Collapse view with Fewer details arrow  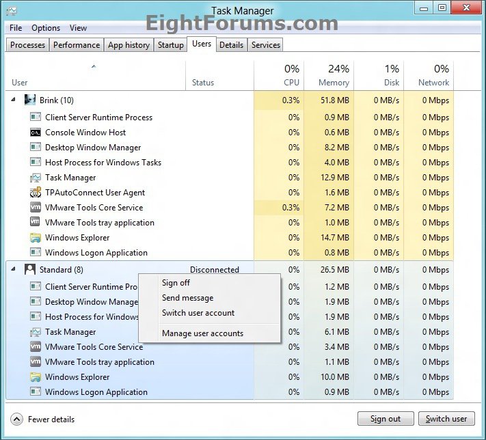coord(17,419)
